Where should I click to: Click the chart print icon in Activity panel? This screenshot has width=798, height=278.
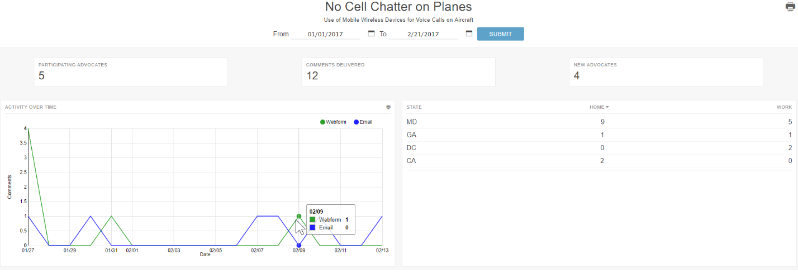tap(388, 107)
